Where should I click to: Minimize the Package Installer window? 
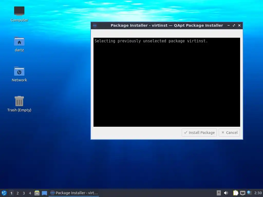[229, 25]
